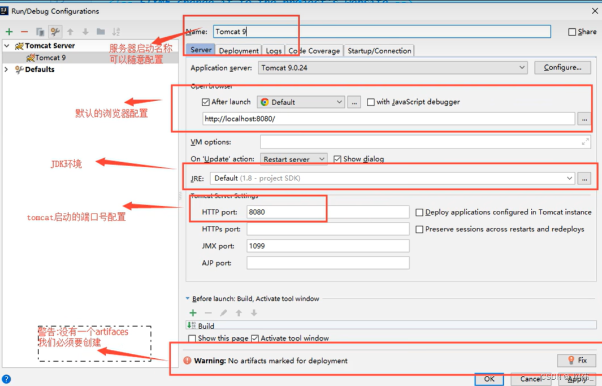Uncheck the After launch checkbox
The height and width of the screenshot is (386, 602).
tap(206, 102)
